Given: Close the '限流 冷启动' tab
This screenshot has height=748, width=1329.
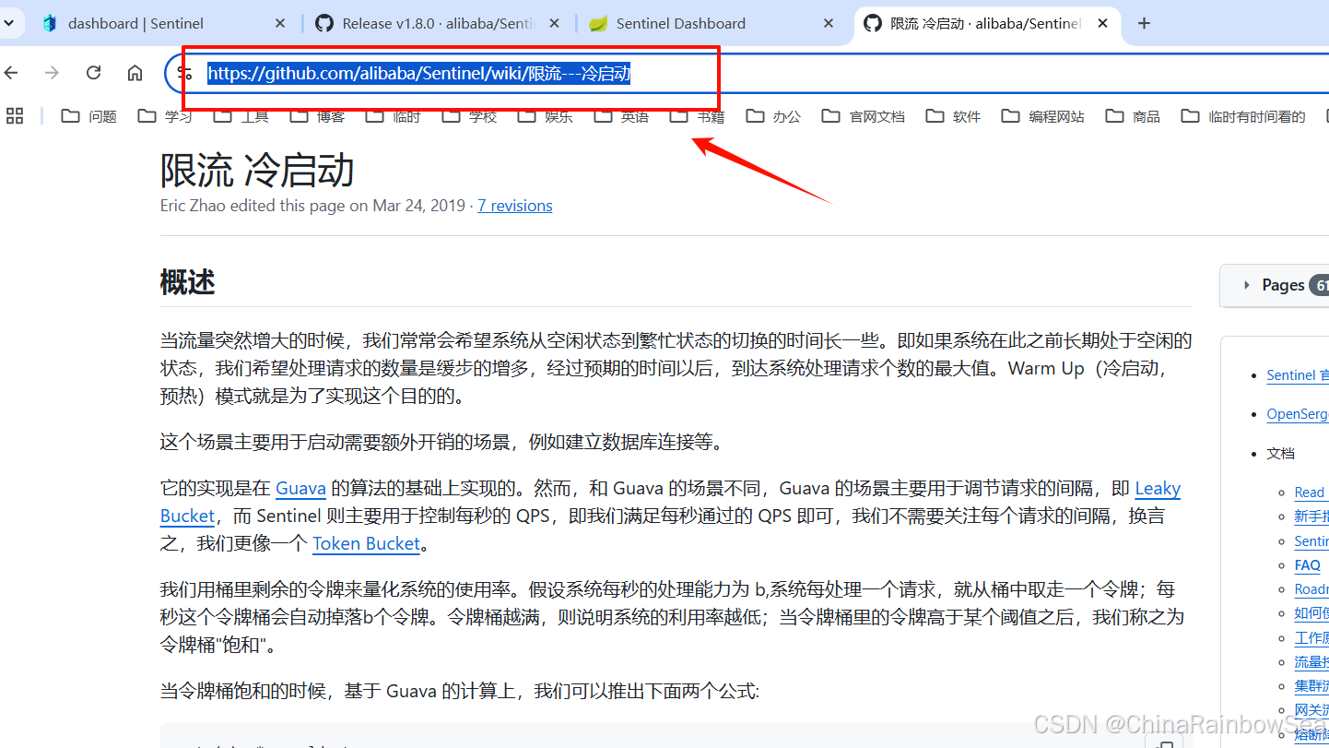Looking at the screenshot, I should click(1103, 23).
